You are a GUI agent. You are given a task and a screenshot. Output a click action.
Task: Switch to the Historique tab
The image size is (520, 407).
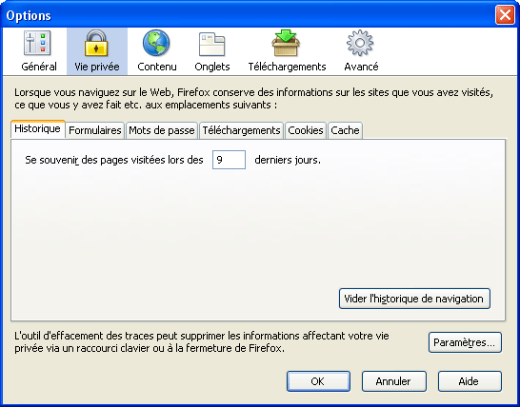click(x=38, y=128)
